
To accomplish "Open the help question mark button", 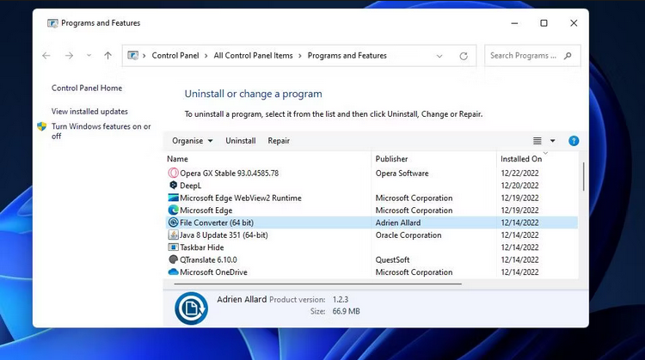I will pyautogui.click(x=574, y=141).
